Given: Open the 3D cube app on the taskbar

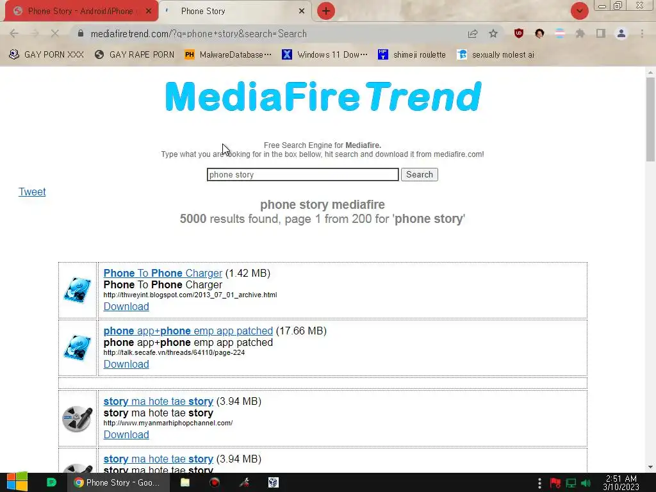Looking at the screenshot, I should coord(273,482).
